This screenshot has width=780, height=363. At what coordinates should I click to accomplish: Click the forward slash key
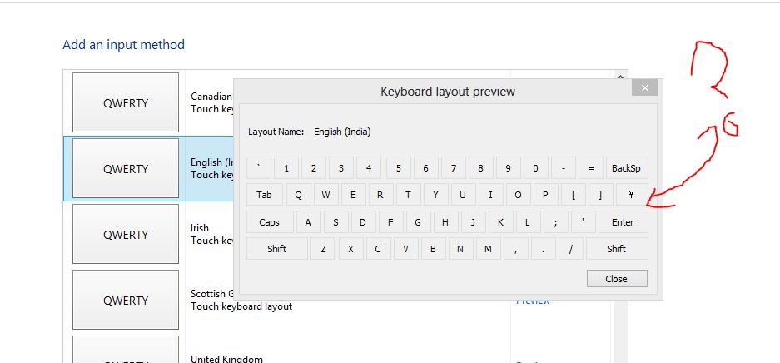point(570,249)
